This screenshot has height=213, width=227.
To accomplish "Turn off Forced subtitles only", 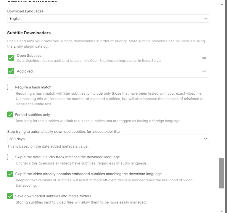I will tap(10, 114).
